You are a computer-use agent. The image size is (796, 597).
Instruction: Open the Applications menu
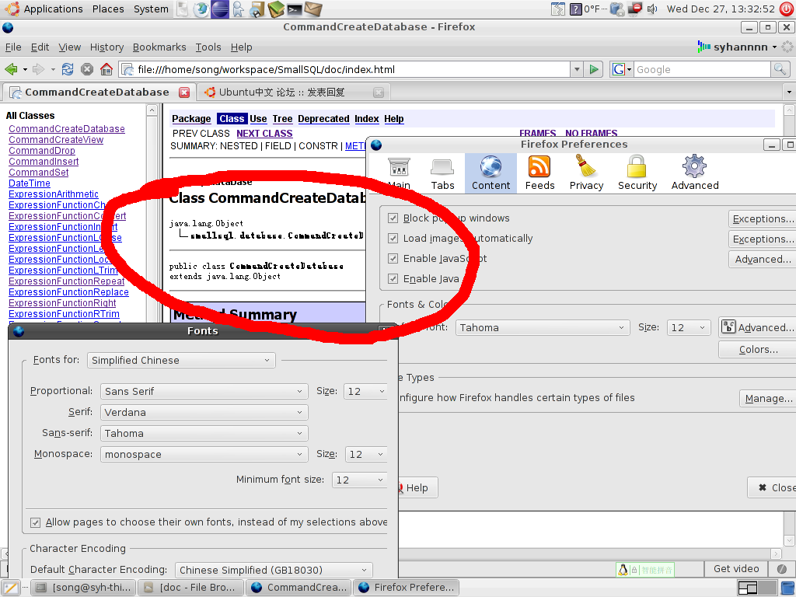53,9
